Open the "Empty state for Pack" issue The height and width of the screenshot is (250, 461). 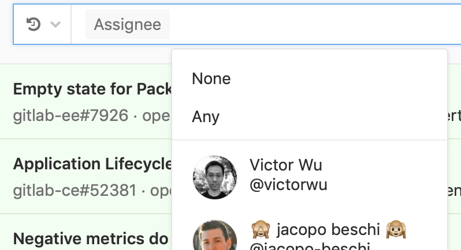pyautogui.click(x=92, y=89)
